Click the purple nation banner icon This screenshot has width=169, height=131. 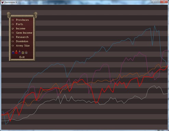click(19, 52)
